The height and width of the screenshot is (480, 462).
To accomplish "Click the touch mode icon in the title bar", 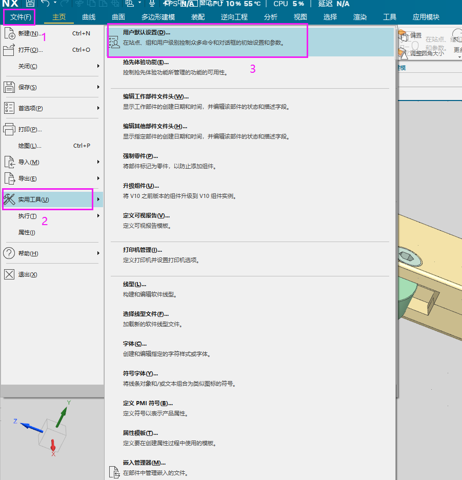I will pyautogui.click(x=130, y=3).
